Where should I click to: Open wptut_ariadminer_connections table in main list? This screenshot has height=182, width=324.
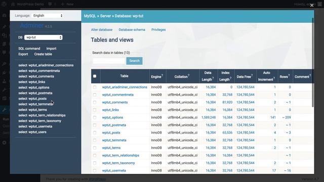tap(125, 87)
